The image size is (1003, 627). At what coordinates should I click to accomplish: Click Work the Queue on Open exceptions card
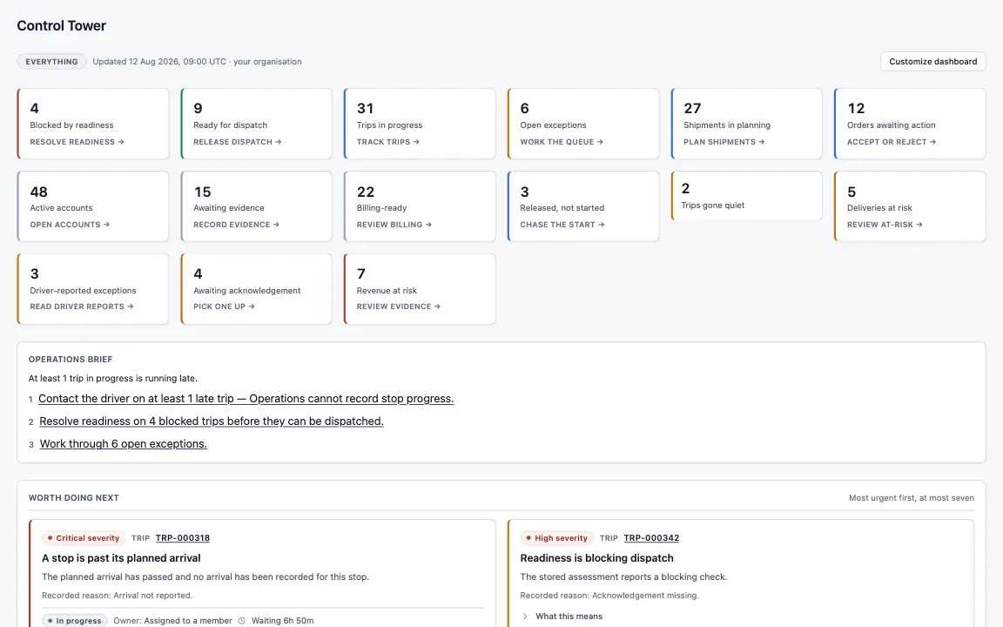tap(562, 142)
